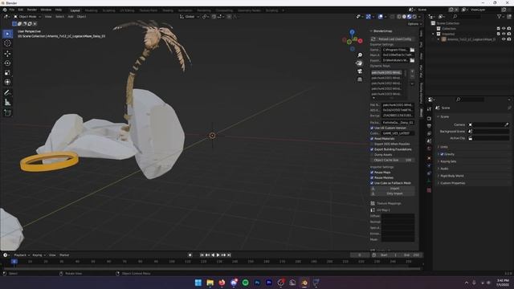Select the Cursor tool in viewport toolbar
This screenshot has height=289, width=514.
click(7, 43)
